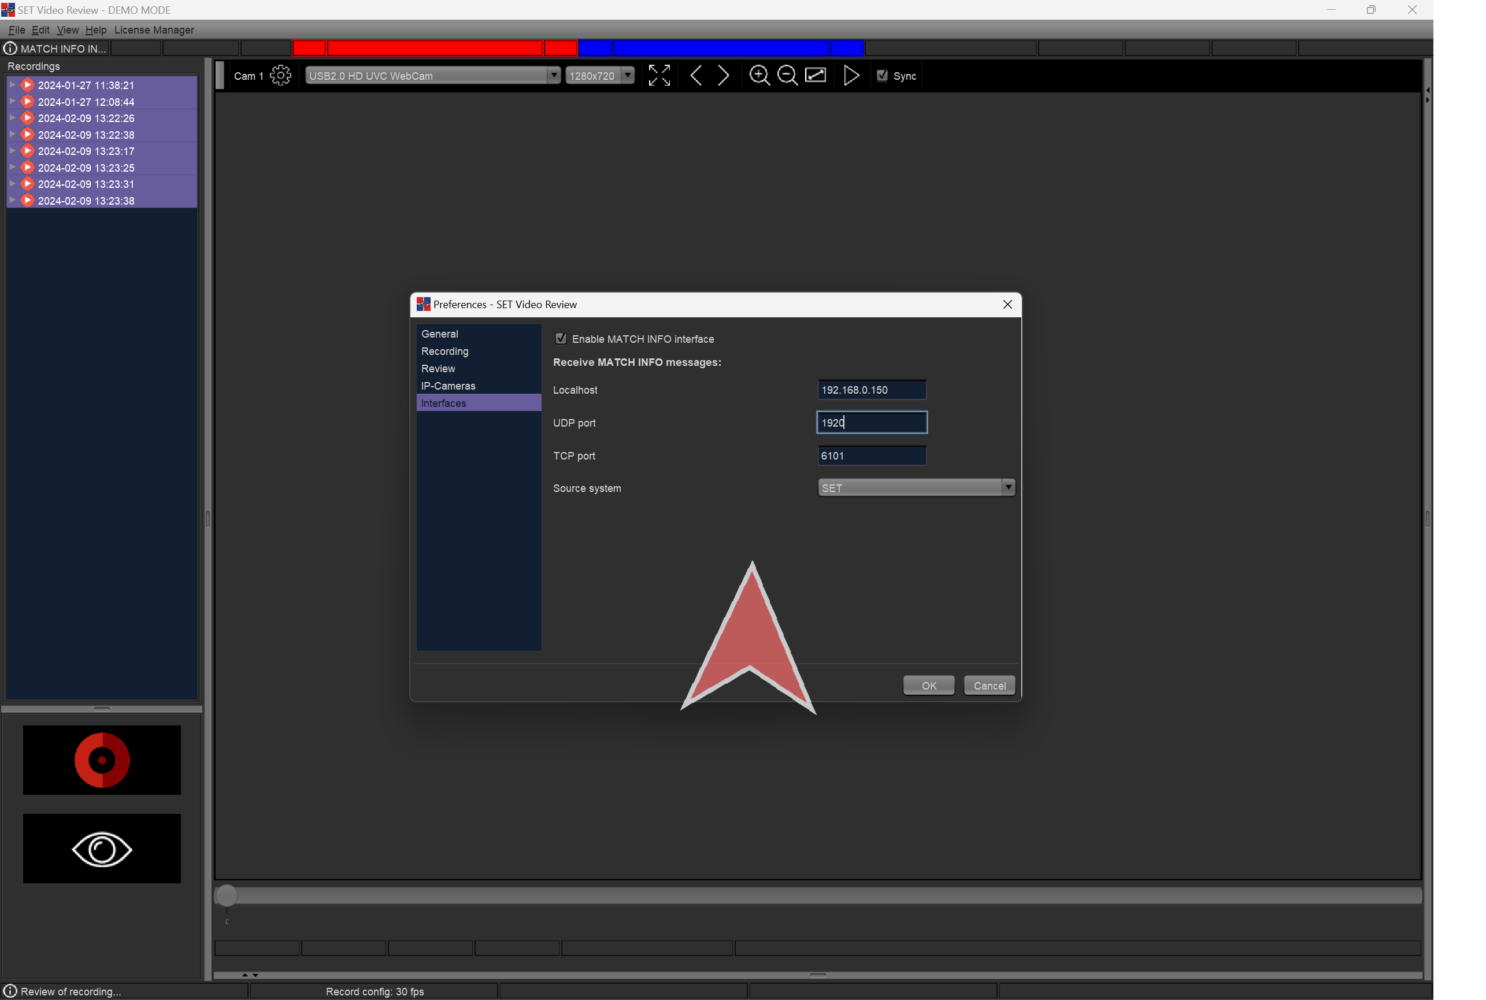Open the License Manager menu
The height and width of the screenshot is (1000, 1486).
(x=154, y=30)
